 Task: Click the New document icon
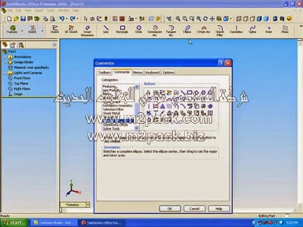(x=9, y=19)
